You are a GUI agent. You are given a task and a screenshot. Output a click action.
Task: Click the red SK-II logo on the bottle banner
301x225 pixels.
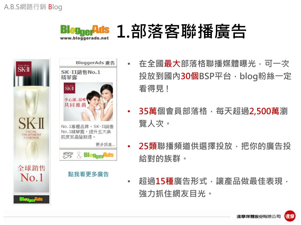click(24, 69)
